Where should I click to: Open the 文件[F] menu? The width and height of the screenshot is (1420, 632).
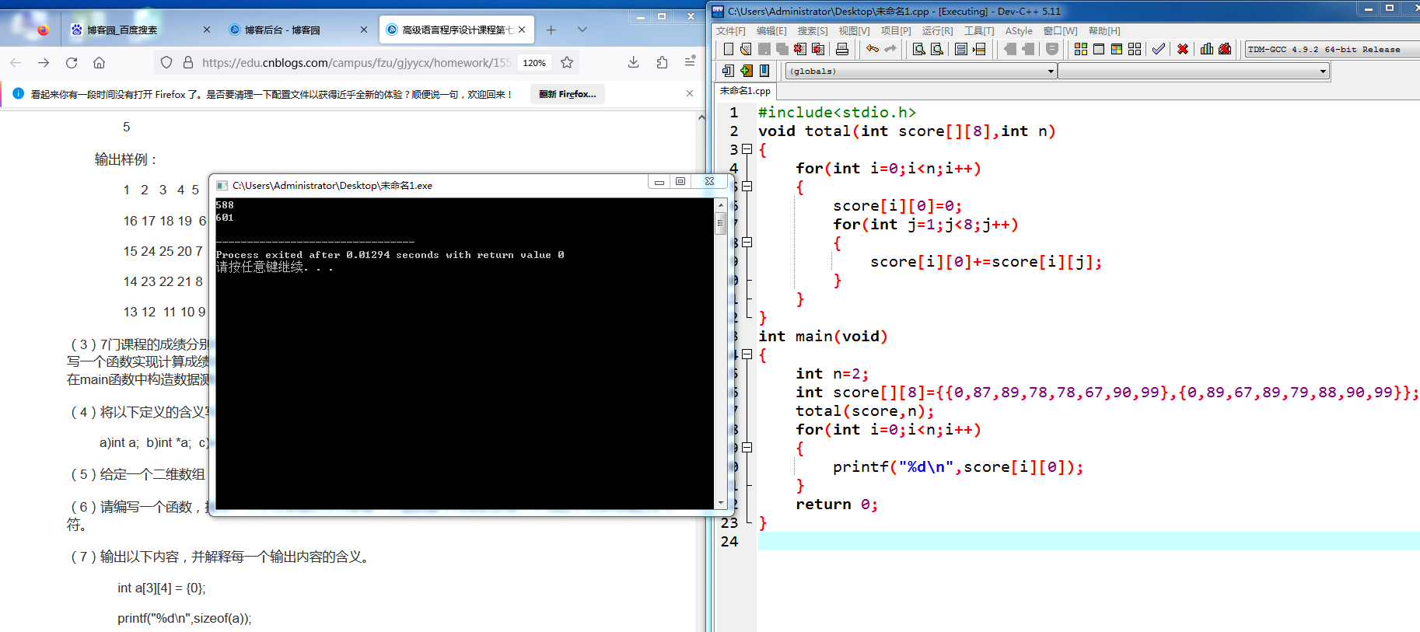click(730, 30)
